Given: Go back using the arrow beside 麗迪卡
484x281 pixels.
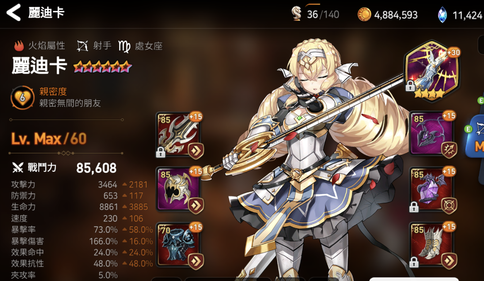Looking at the screenshot, I should [x=14, y=13].
